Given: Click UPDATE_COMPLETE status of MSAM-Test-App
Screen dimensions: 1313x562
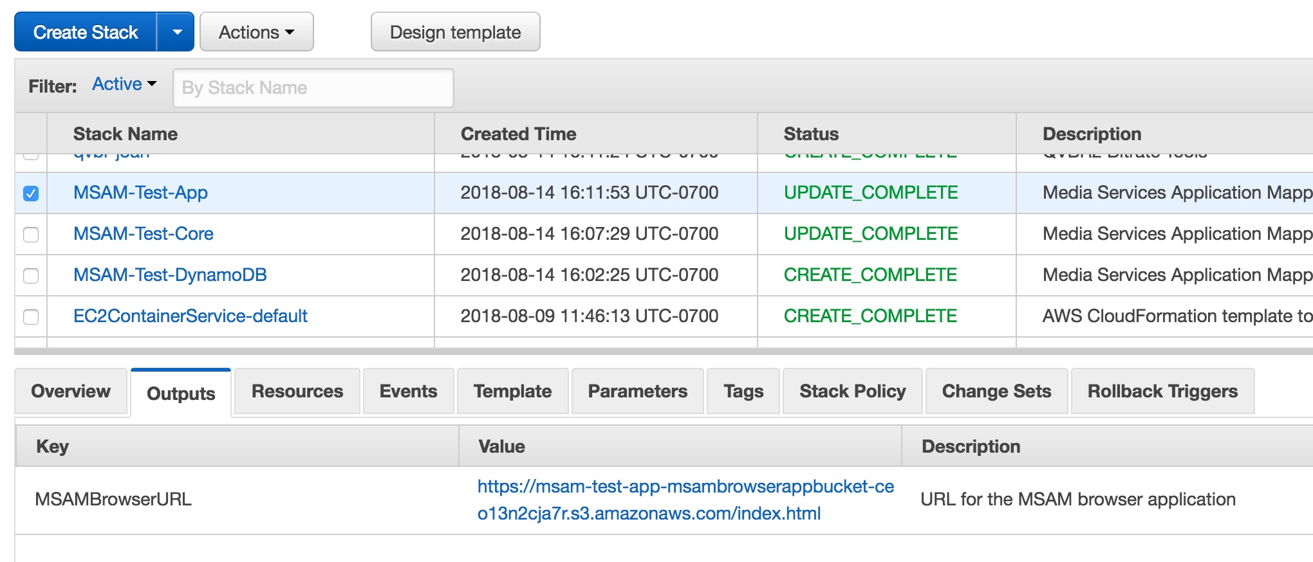Looking at the screenshot, I should click(871, 192).
